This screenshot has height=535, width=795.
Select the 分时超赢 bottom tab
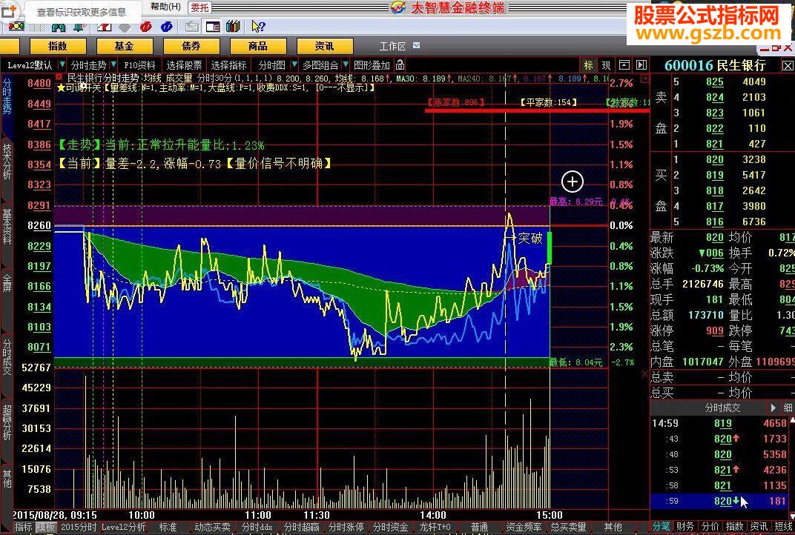tap(301, 527)
